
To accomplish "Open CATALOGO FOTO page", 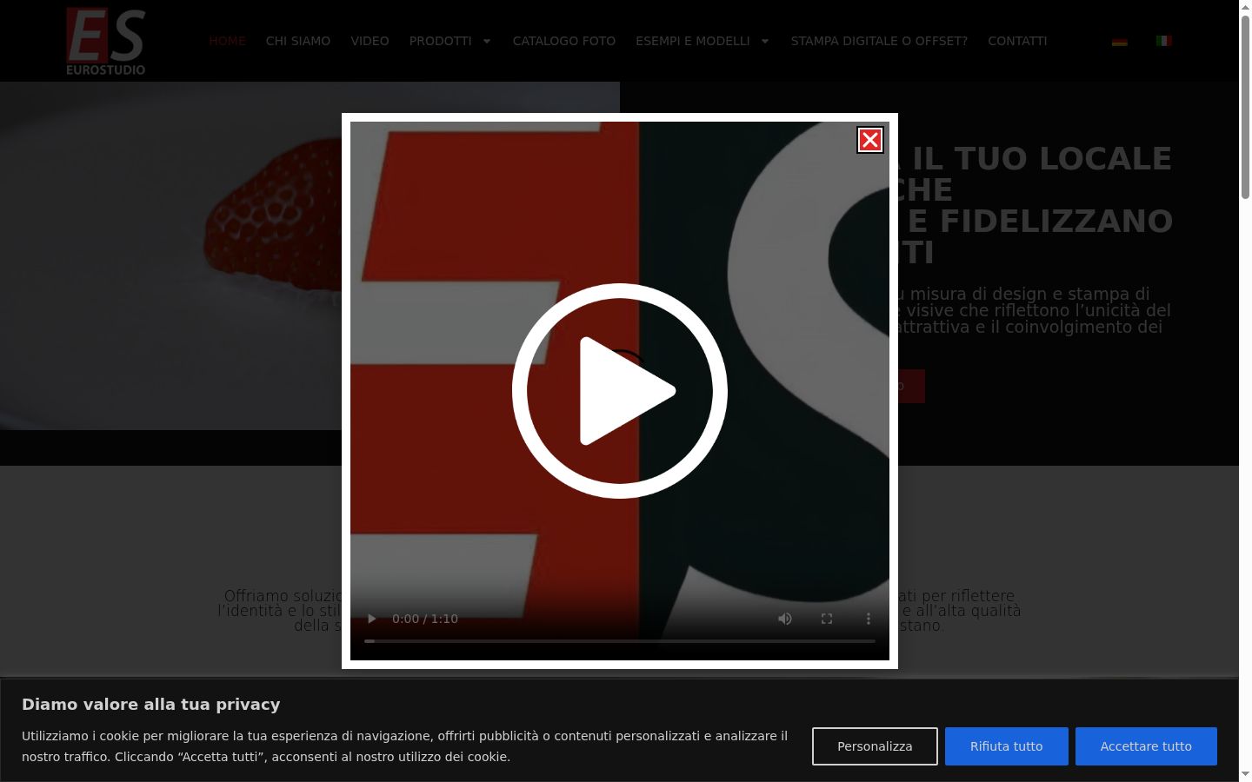I will 564,41.
